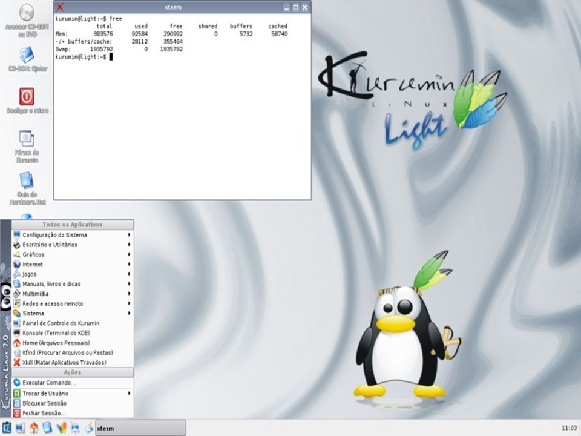Screen dimensions: 581x436
Task: Close the xterm window with the title bar X
Action: tap(305, 7)
